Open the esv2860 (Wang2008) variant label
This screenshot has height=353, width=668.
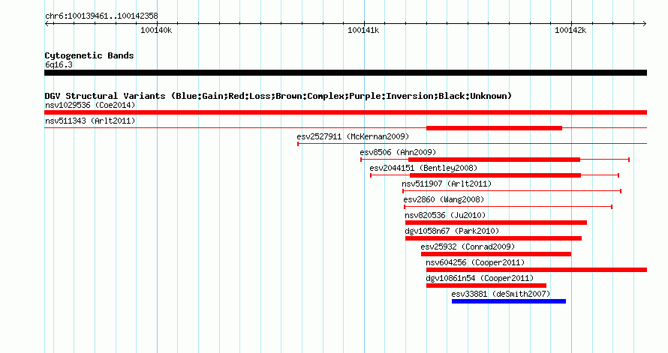tap(444, 199)
